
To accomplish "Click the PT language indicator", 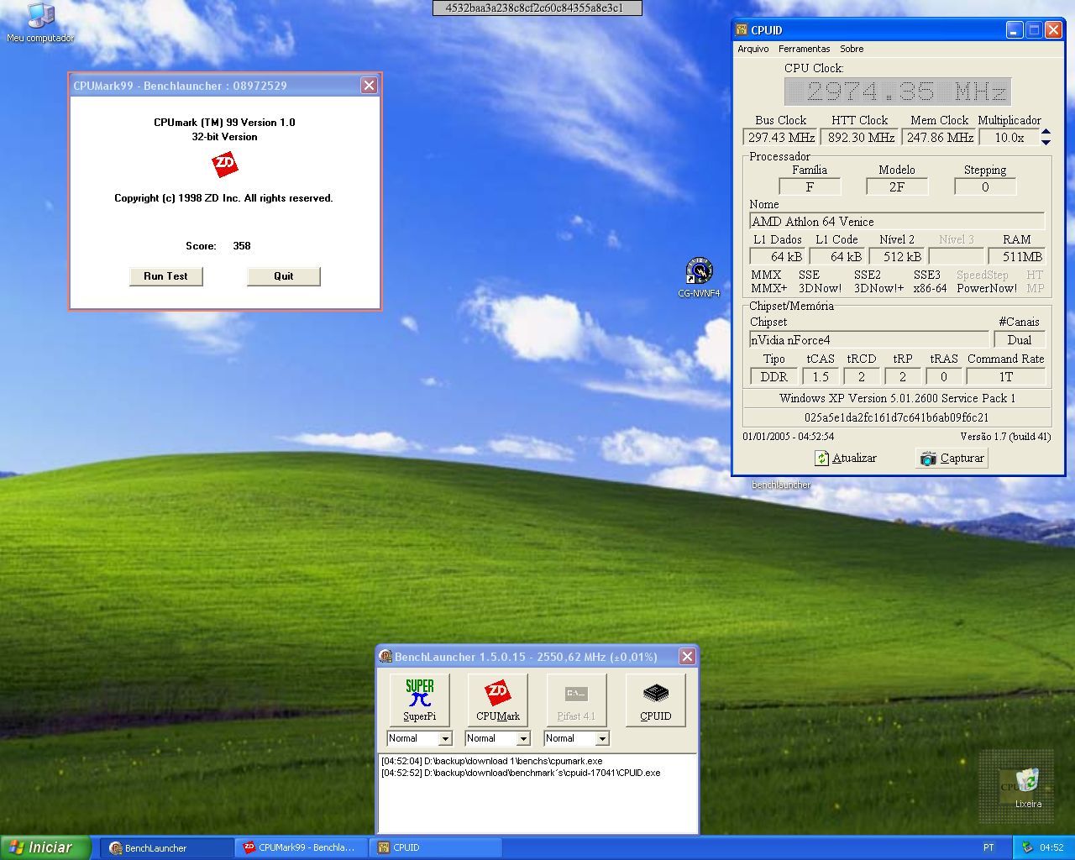I will [x=988, y=848].
